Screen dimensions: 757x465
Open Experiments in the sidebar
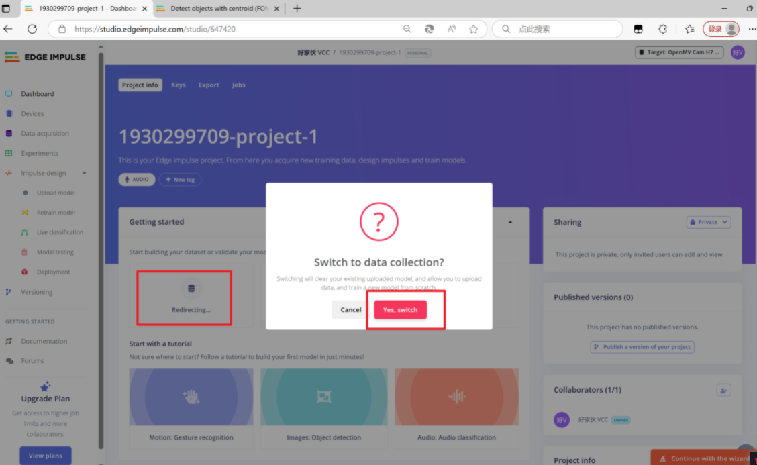click(x=40, y=153)
